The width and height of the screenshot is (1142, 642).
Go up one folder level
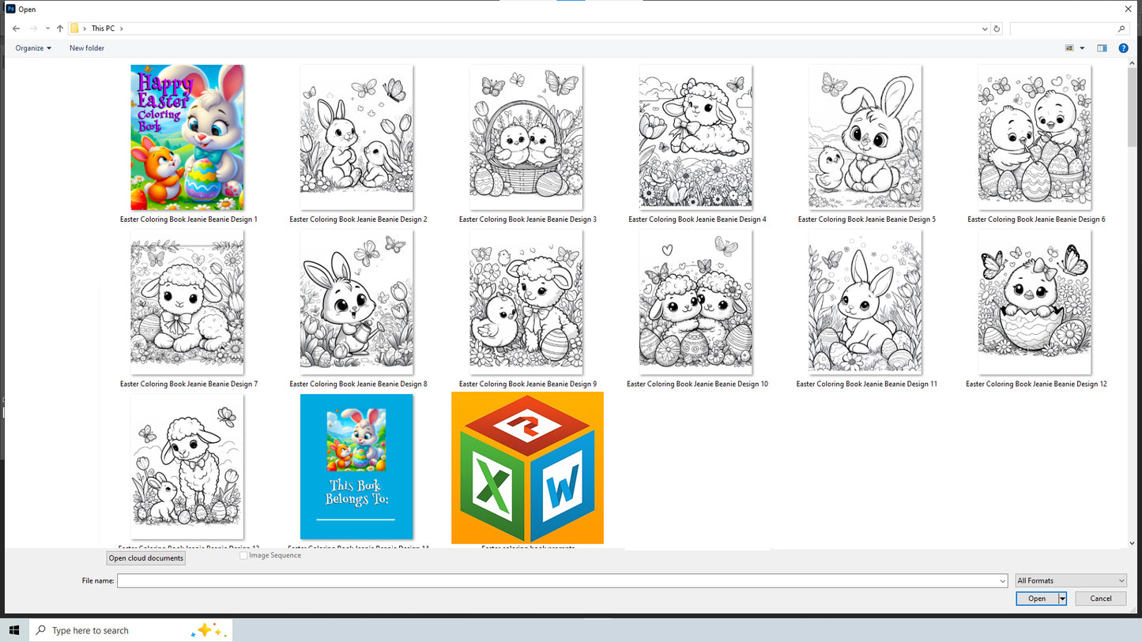(60, 28)
